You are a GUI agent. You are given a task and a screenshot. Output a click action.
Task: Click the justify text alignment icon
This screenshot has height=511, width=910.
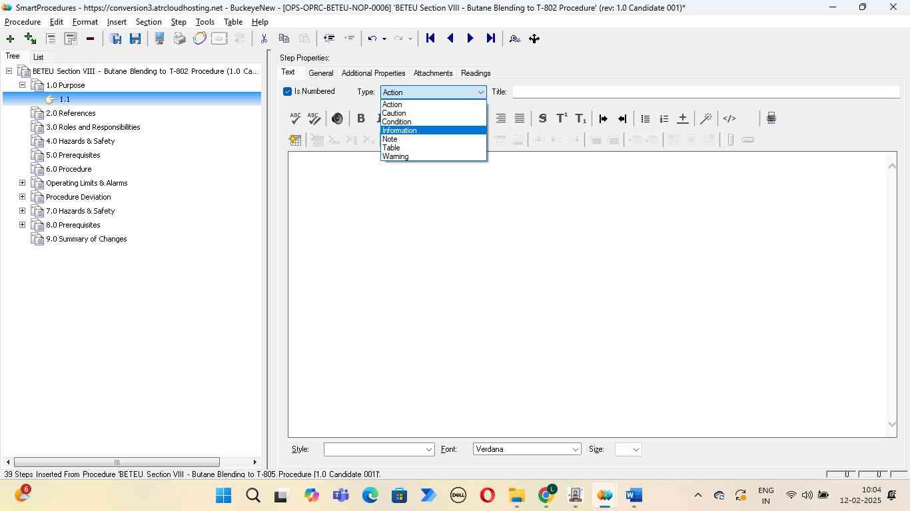pos(520,118)
